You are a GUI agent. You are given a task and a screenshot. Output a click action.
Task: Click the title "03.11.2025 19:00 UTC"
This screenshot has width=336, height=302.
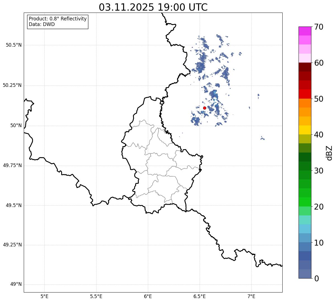[153, 7]
